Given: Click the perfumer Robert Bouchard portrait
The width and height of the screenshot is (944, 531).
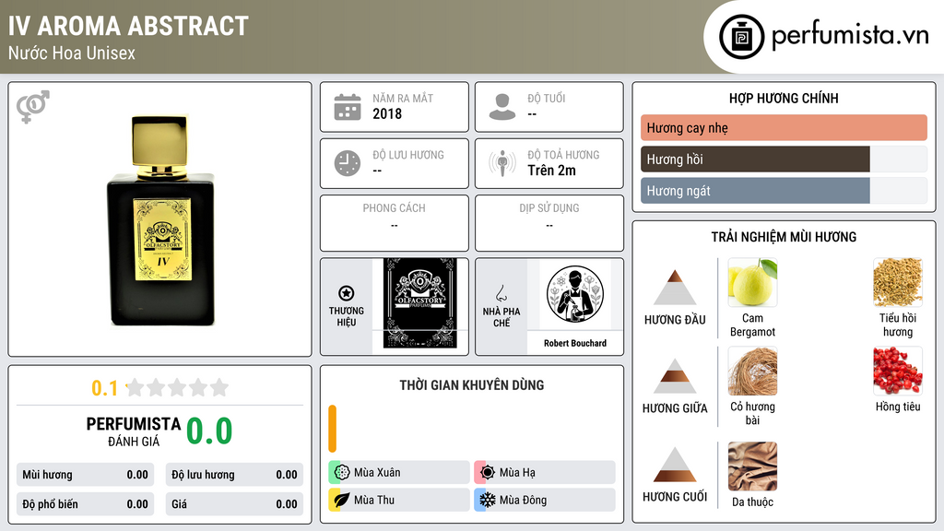Looking at the screenshot, I should coord(575,294).
